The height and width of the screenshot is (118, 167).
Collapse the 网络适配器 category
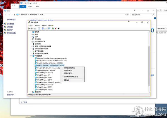pos(31,56)
